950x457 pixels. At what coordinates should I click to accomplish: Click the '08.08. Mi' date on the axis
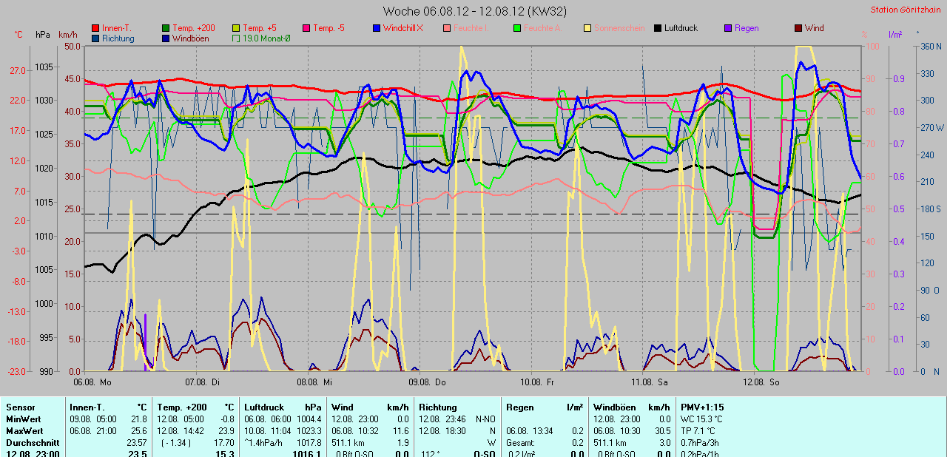click(314, 382)
